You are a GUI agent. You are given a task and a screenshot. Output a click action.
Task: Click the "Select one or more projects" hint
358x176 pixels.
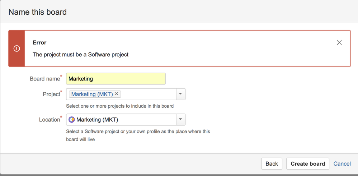tap(120, 106)
